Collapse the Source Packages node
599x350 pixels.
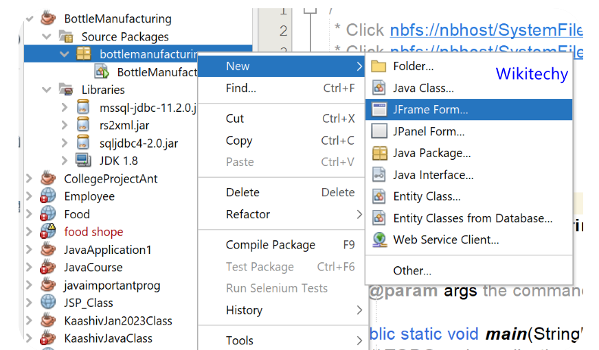pyautogui.click(x=47, y=36)
